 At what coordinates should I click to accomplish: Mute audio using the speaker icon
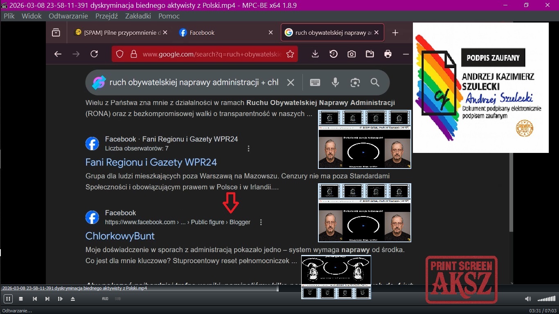528,299
